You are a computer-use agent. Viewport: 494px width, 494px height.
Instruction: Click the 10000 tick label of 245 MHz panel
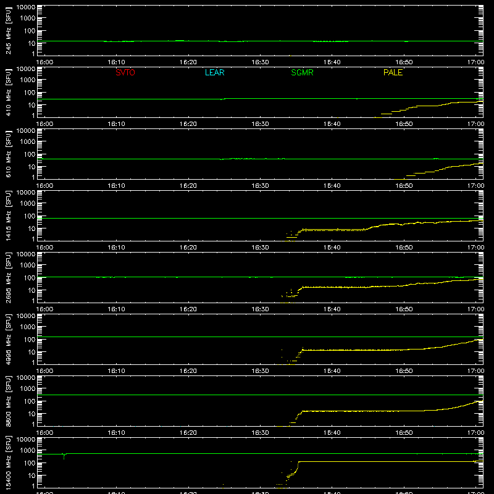[26, 7]
